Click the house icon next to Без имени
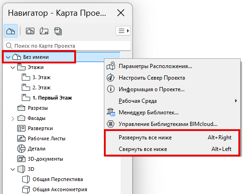The height and width of the screenshot is (194, 243). click(17, 57)
